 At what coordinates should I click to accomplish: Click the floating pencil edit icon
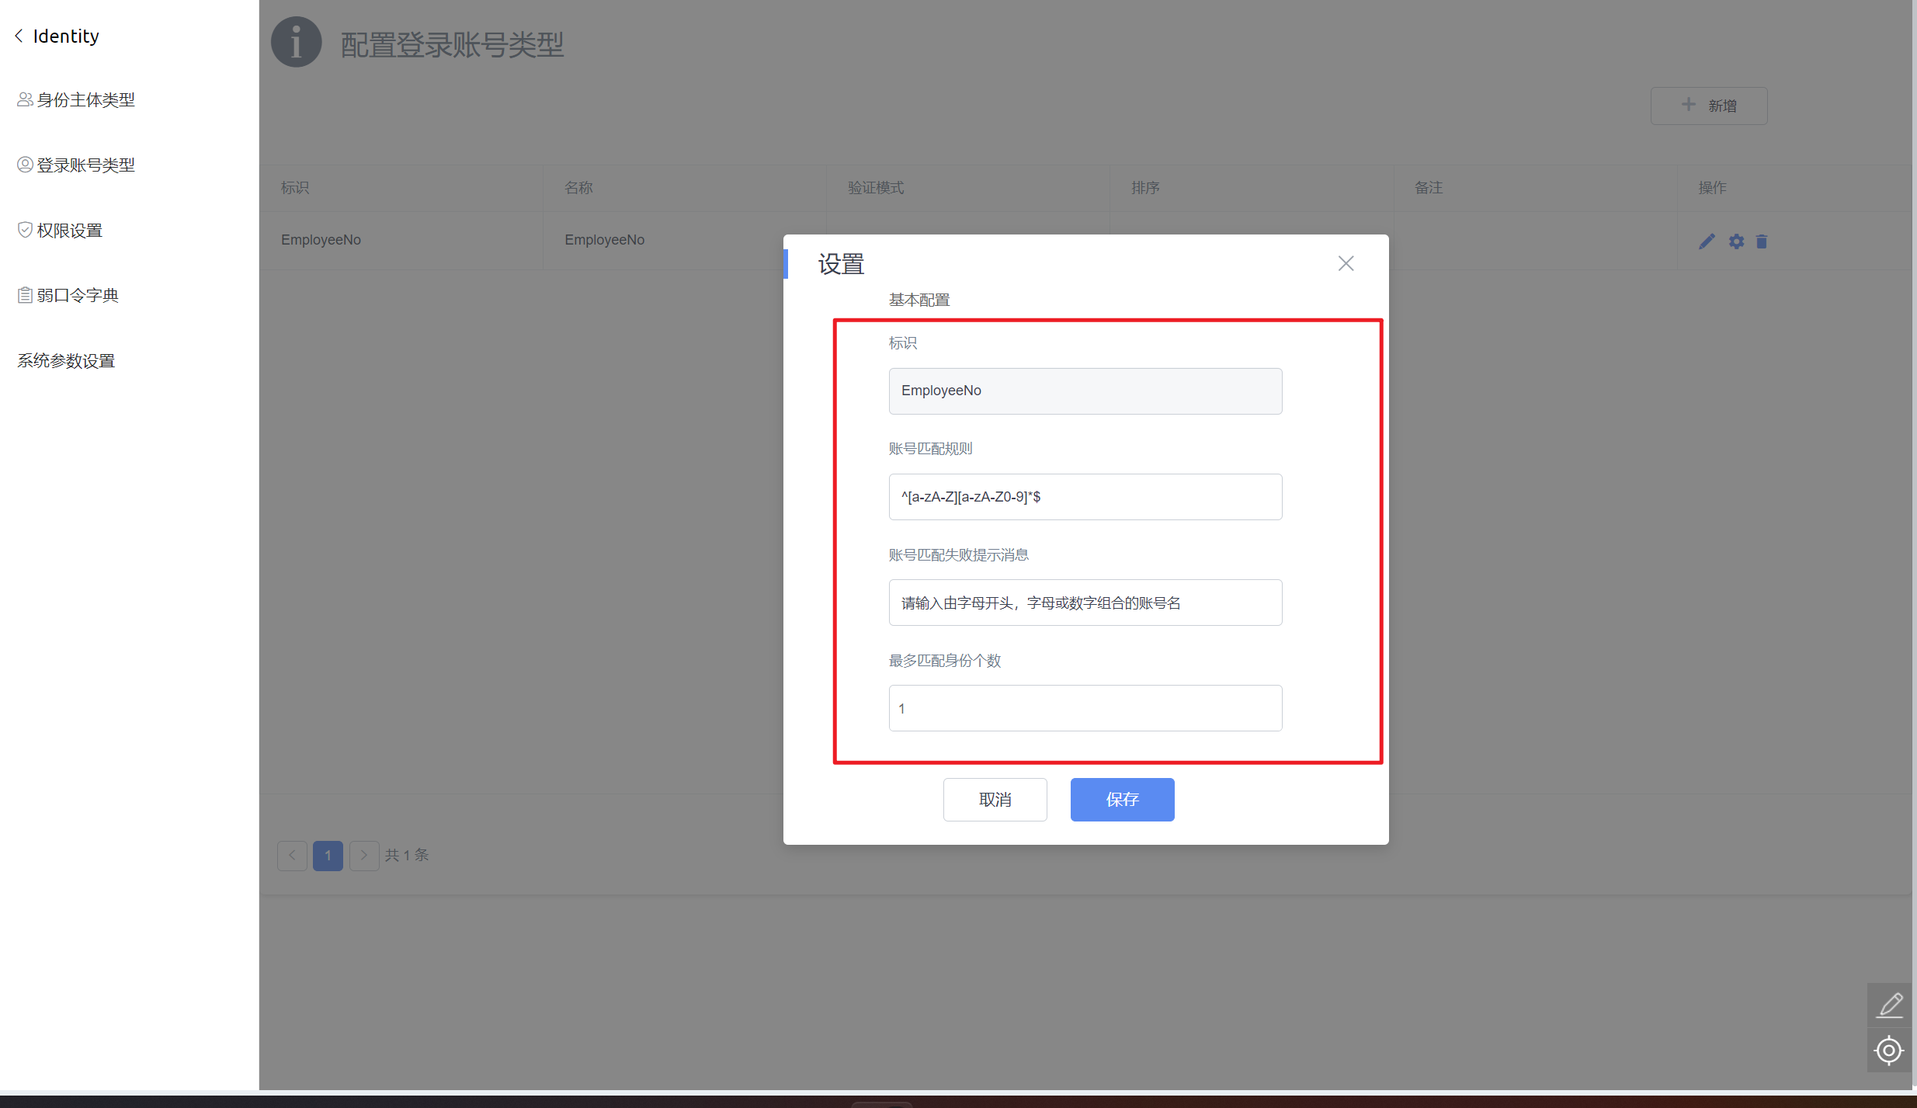click(1890, 1005)
